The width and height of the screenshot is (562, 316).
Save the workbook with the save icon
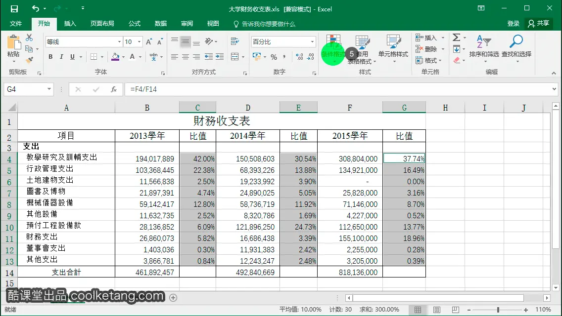point(14,9)
